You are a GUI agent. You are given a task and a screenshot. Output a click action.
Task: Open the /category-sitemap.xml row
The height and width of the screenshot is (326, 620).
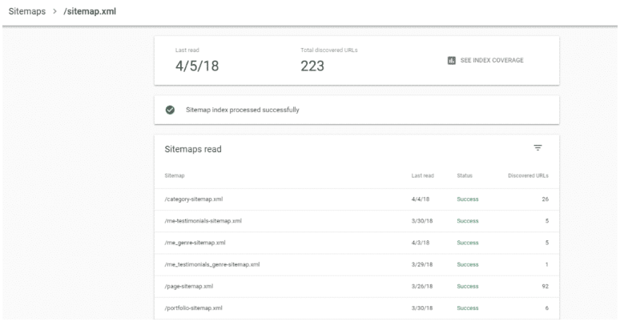(356, 199)
